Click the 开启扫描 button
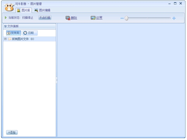Viewport: 187px width, 140px height. coord(45,18)
